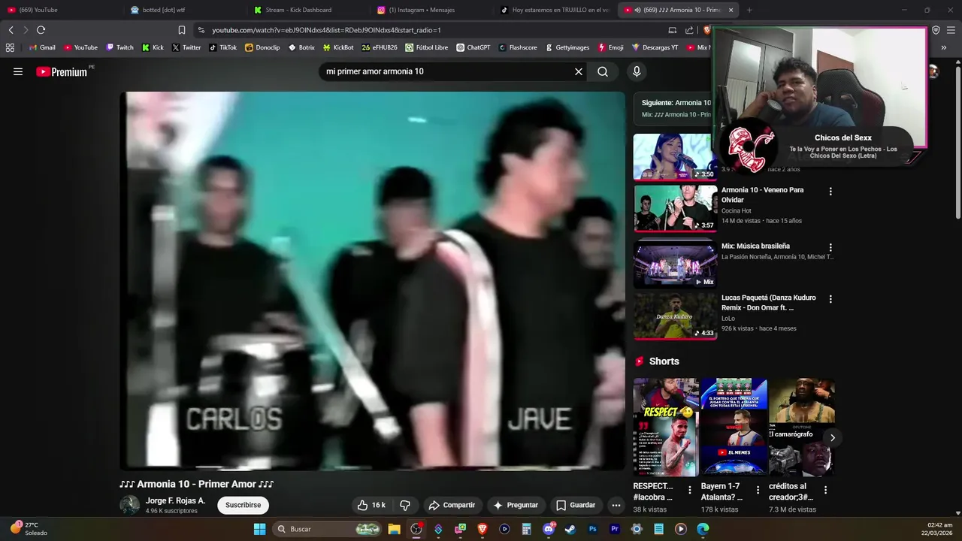Open the Flashscore bookmark
The height and width of the screenshot is (541, 962).
point(518,47)
